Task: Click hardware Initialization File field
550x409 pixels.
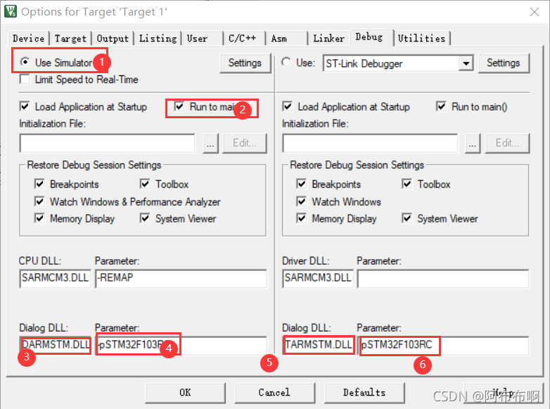Action: coord(370,143)
